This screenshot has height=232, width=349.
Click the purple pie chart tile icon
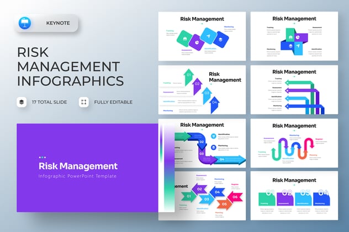pos(195,41)
